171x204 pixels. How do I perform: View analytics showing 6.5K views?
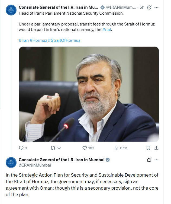tap(116, 148)
